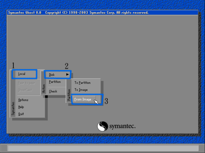The image size is (205, 153).
Task: Click the Peer to peer entry
Action: (27, 83)
